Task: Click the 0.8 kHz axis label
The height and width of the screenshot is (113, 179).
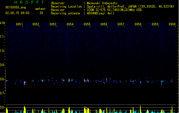Action: [2, 79]
